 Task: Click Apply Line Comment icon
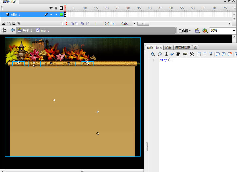coord(224,54)
